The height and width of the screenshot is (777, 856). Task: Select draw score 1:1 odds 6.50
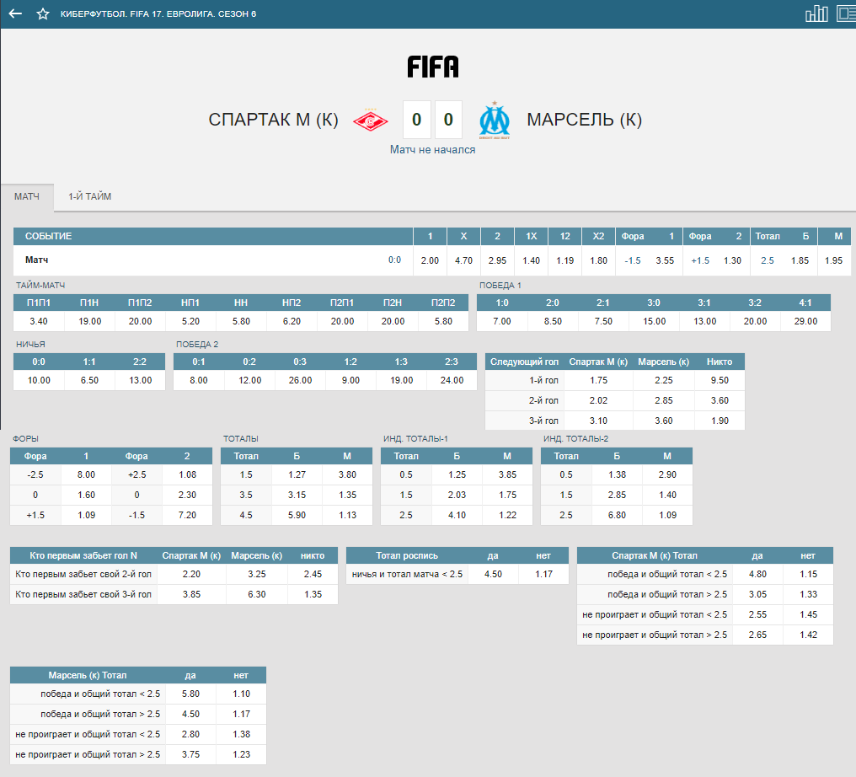click(x=89, y=380)
